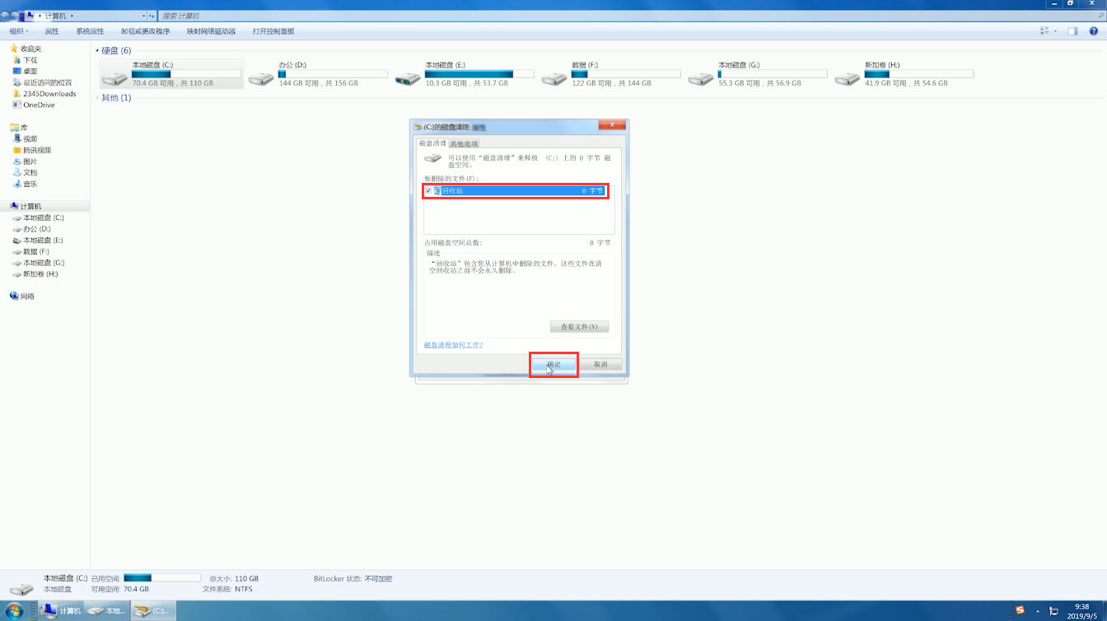Expand the 其他 (1) group

(97, 98)
